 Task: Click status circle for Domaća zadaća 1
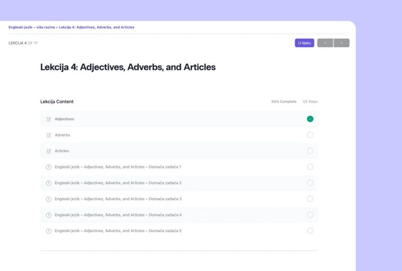pos(310,167)
